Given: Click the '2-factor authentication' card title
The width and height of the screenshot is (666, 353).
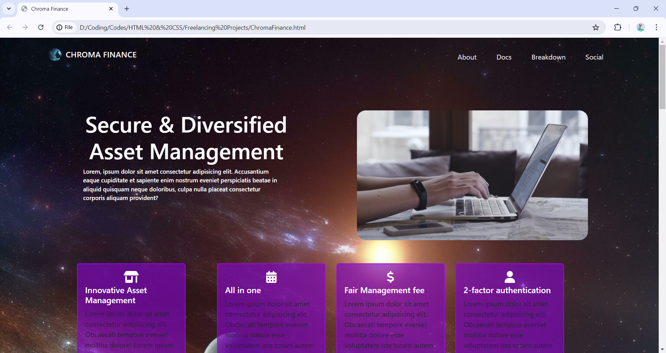Looking at the screenshot, I should click(507, 290).
